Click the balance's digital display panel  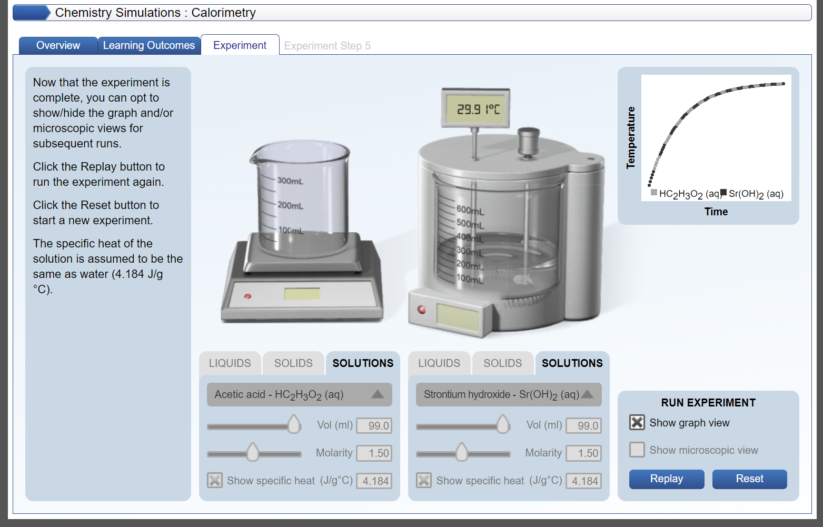click(302, 294)
